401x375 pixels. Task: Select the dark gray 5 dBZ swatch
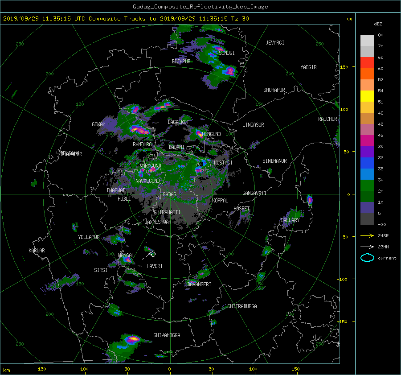pyautogui.click(x=367, y=218)
